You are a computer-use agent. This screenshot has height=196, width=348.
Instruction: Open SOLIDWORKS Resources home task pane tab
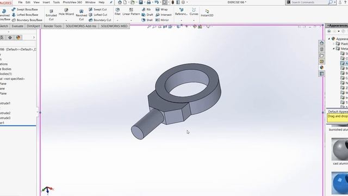click(x=321, y=43)
